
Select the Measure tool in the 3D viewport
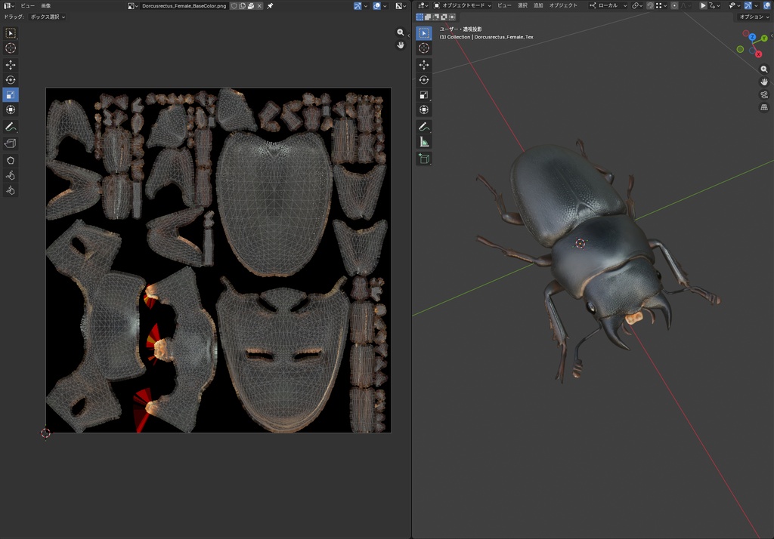(423, 142)
